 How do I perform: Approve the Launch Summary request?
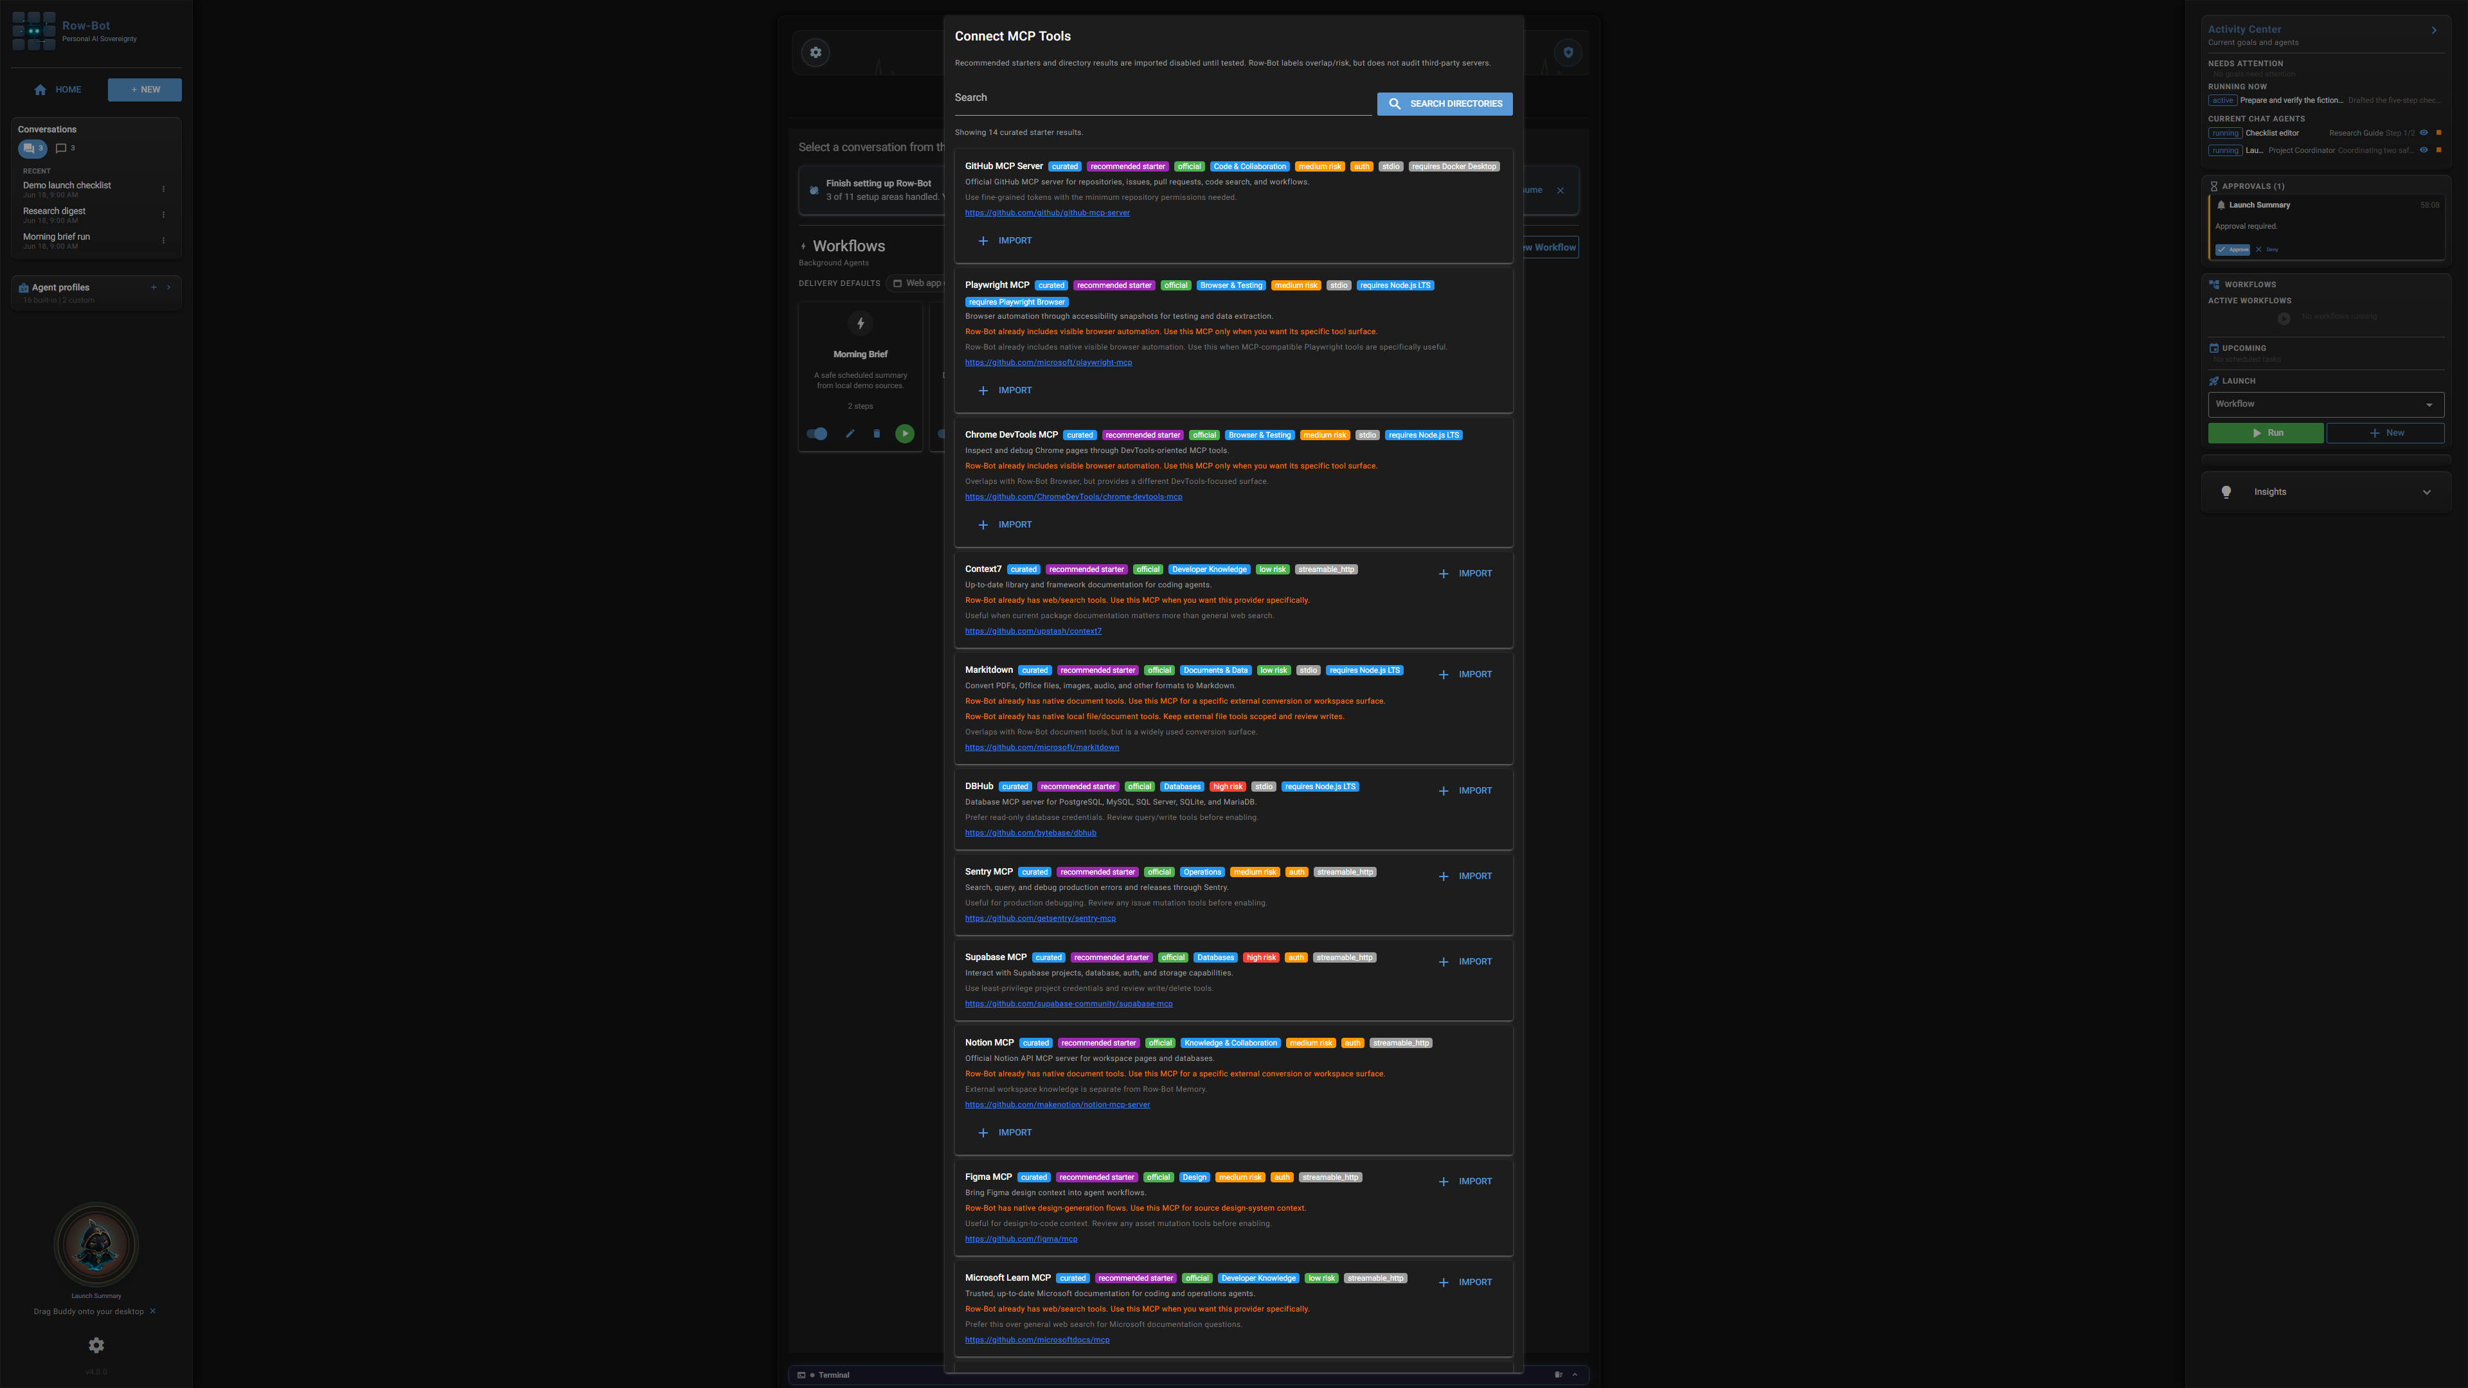[2232, 250]
